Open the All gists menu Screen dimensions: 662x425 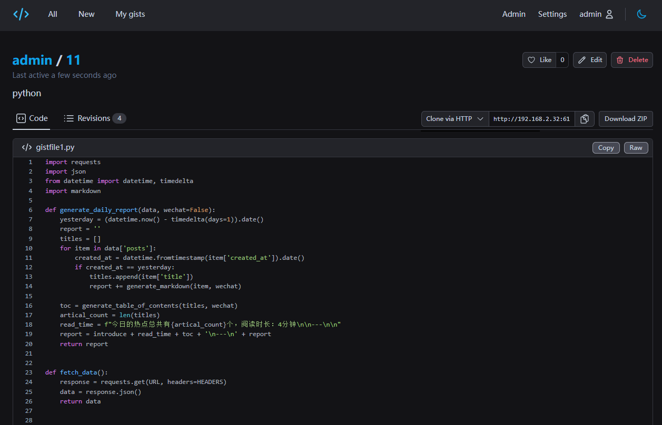[x=53, y=14]
